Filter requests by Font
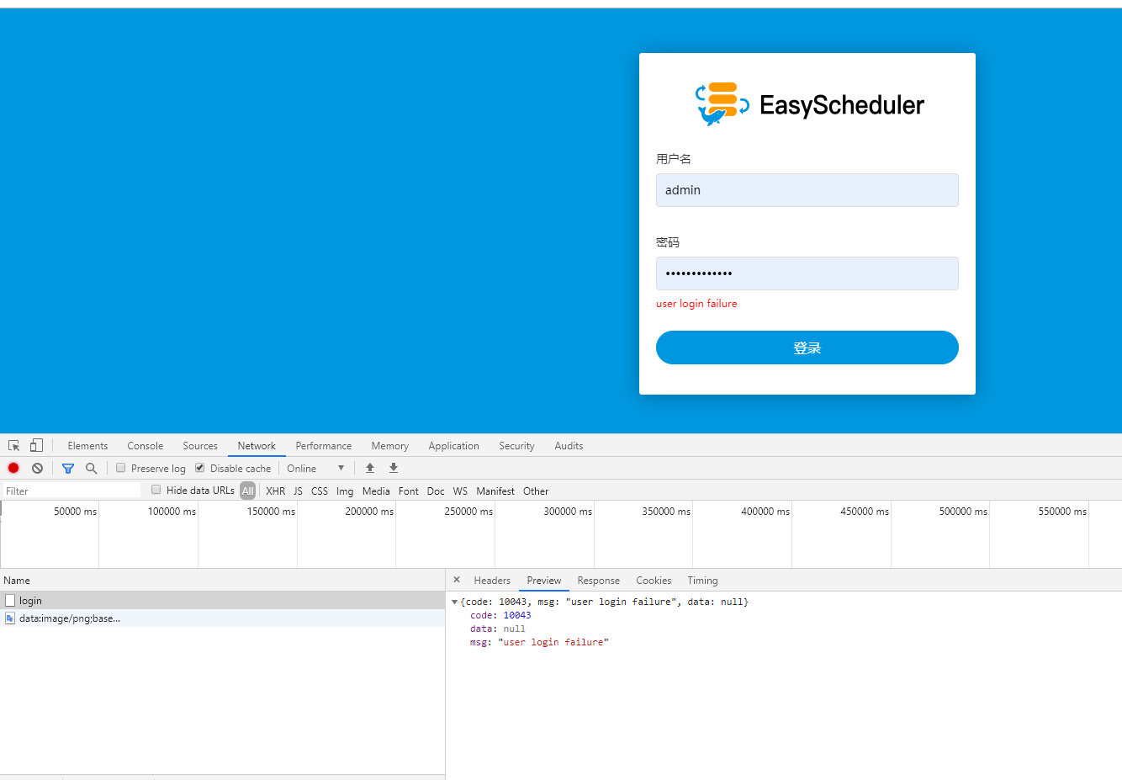This screenshot has width=1122, height=780. point(409,491)
